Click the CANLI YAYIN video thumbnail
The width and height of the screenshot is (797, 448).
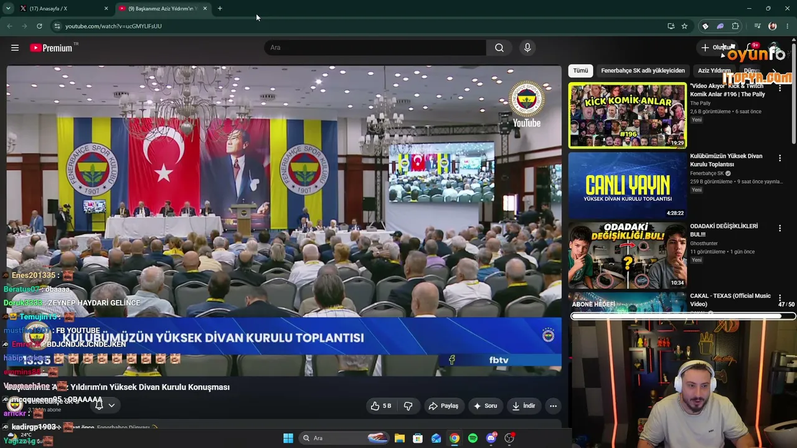[627, 185]
